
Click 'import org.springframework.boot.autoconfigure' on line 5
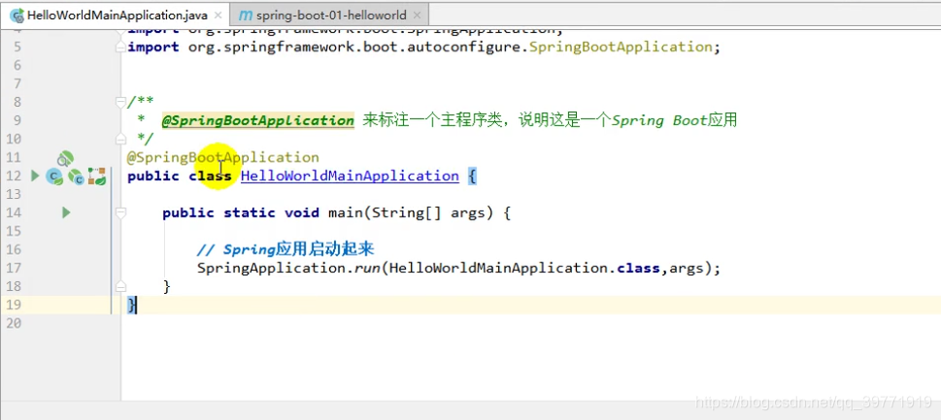coord(324,47)
